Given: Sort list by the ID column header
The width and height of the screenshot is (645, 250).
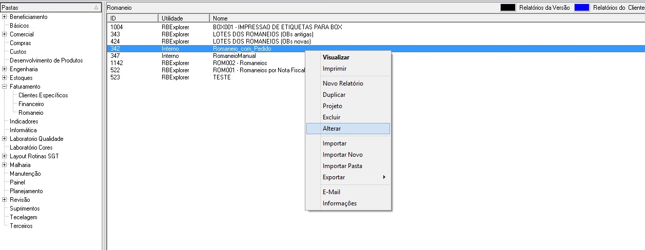Looking at the screenshot, I should 131,18.
